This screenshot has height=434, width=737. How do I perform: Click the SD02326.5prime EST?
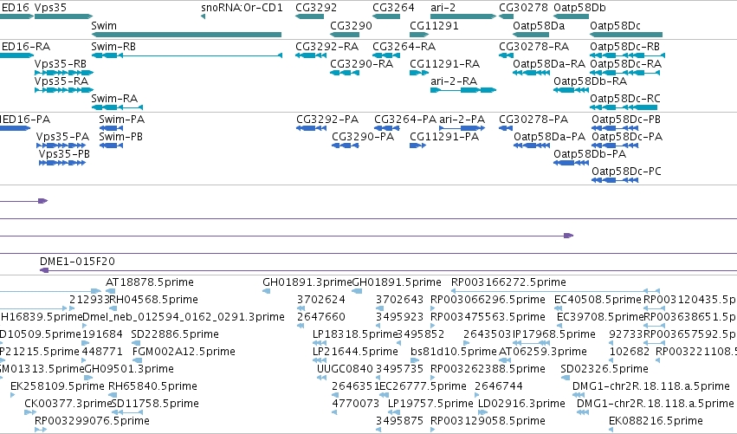click(567, 378)
